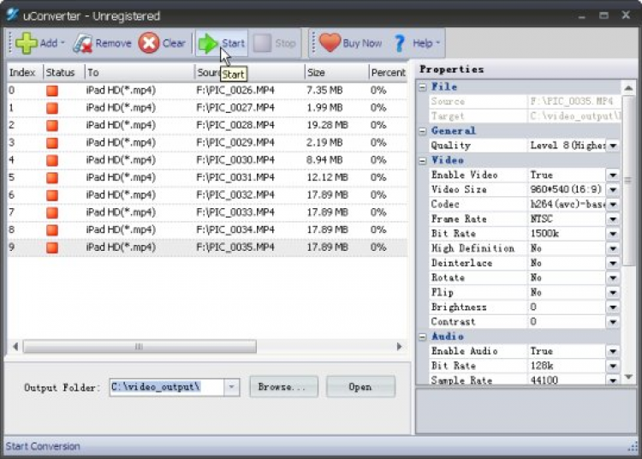Open the audio Bit Rate 128k dropdown
Image resolution: width=642 pixels, height=459 pixels.
613,366
